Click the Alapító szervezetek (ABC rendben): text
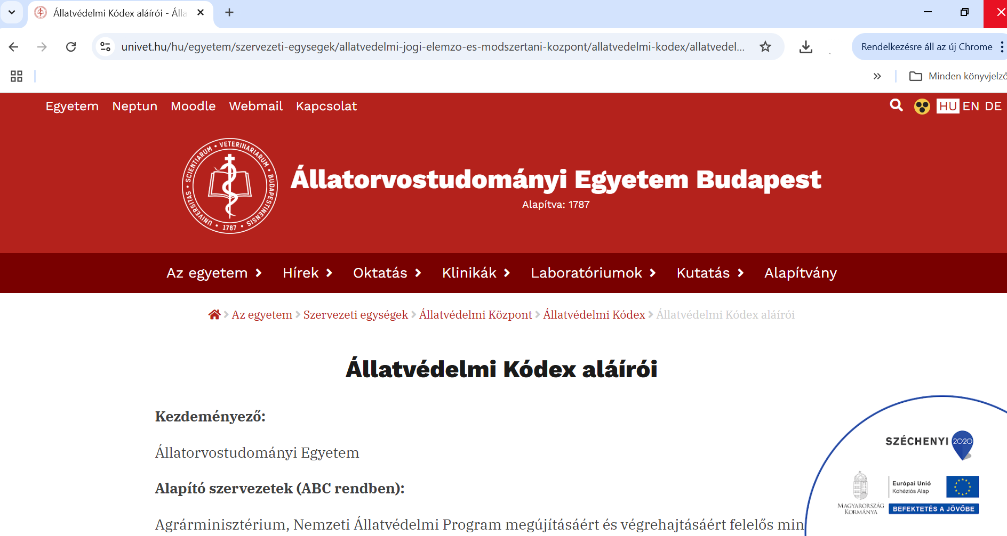Image resolution: width=1007 pixels, height=536 pixels. [x=280, y=489]
